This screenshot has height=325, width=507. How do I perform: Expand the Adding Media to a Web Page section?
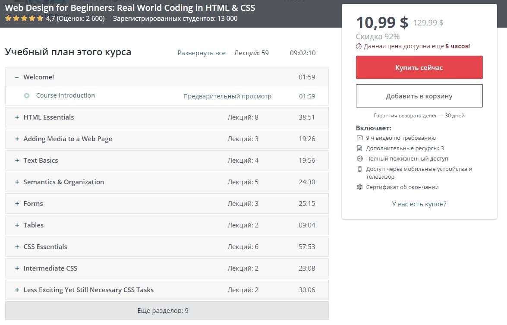17,139
